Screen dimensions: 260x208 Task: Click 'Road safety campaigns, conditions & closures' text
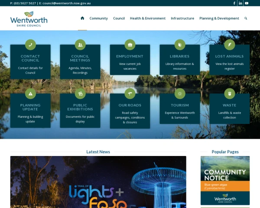tap(130, 117)
